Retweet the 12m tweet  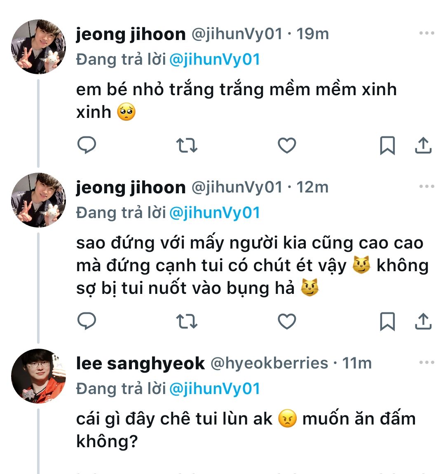(x=187, y=321)
